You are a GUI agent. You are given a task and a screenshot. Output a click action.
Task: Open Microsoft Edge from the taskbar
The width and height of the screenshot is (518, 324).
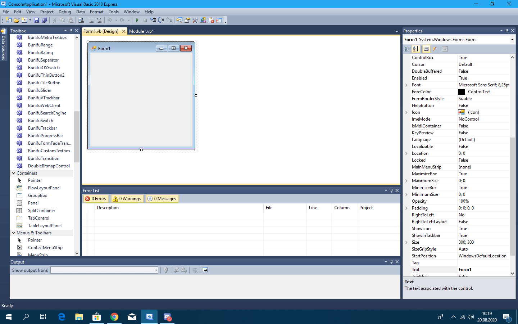(62, 317)
